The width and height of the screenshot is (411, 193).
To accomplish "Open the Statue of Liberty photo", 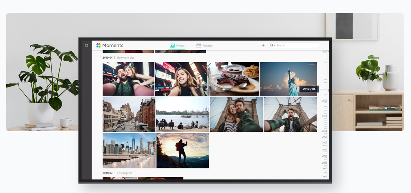I will coord(288,79).
